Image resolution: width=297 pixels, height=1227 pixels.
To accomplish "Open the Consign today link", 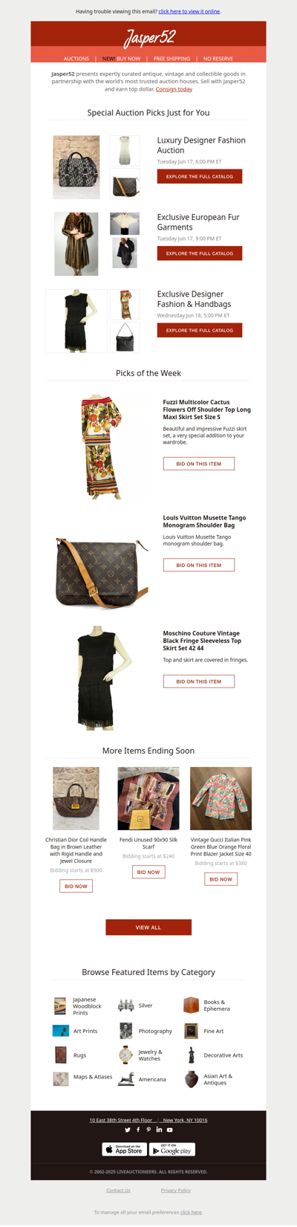I will click(174, 89).
